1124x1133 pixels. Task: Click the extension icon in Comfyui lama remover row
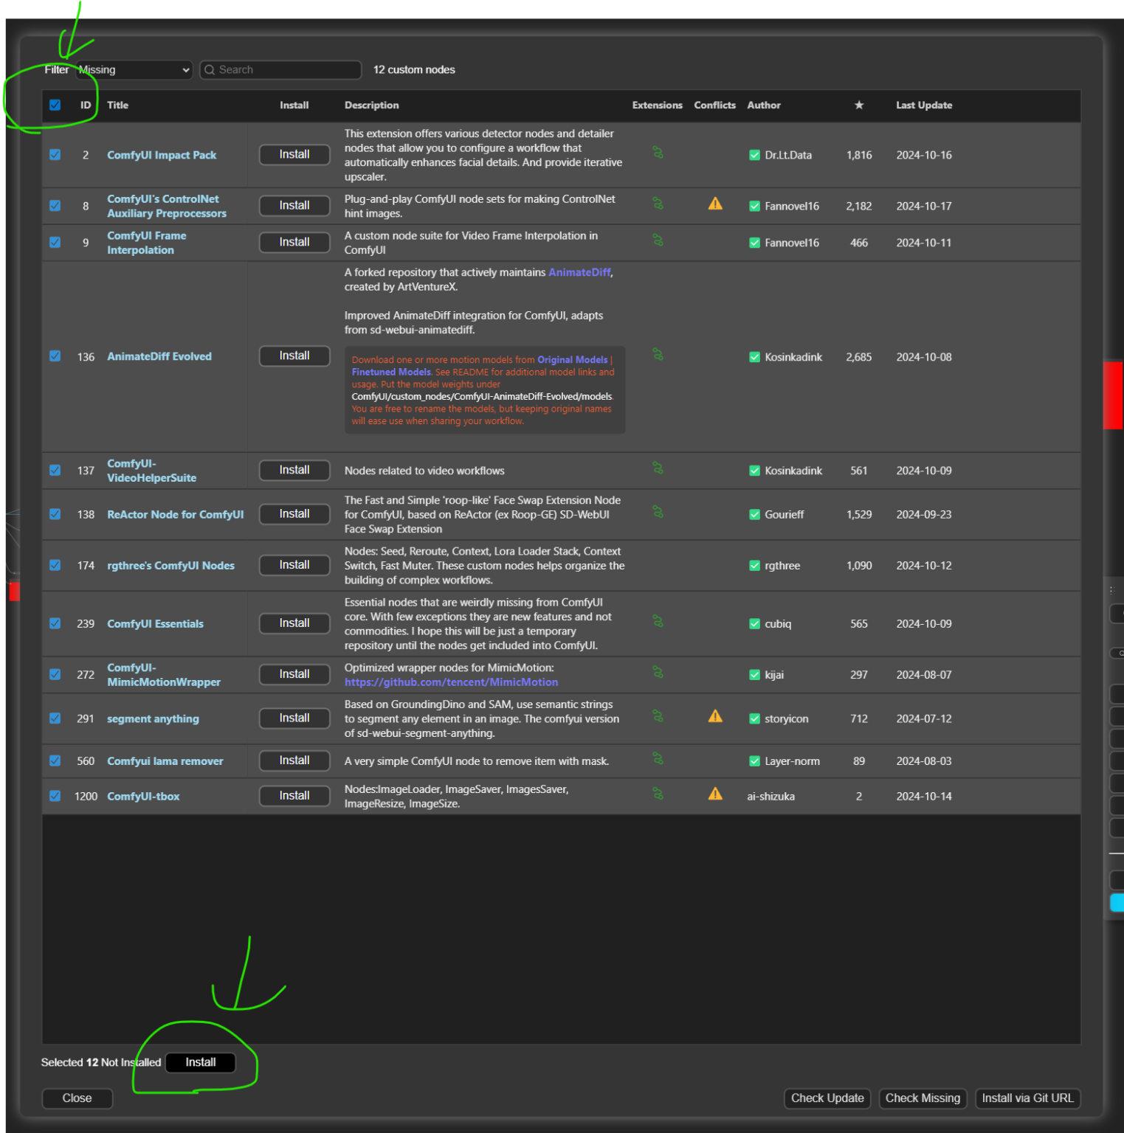coord(658,758)
